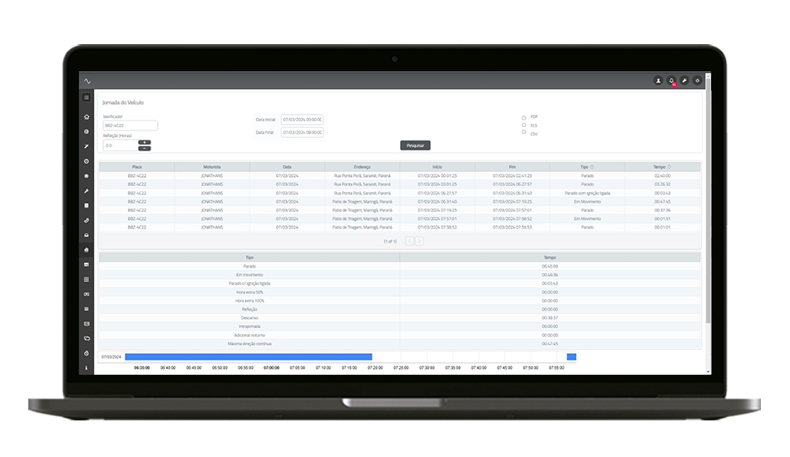
Task: Click the long blue timeline bar
Action: (x=248, y=356)
